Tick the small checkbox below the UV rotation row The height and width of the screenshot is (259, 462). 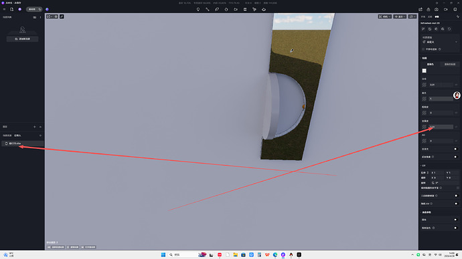[458, 188]
